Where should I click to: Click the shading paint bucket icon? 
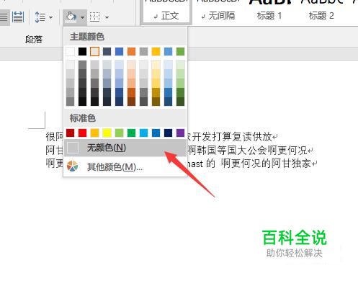tap(71, 17)
